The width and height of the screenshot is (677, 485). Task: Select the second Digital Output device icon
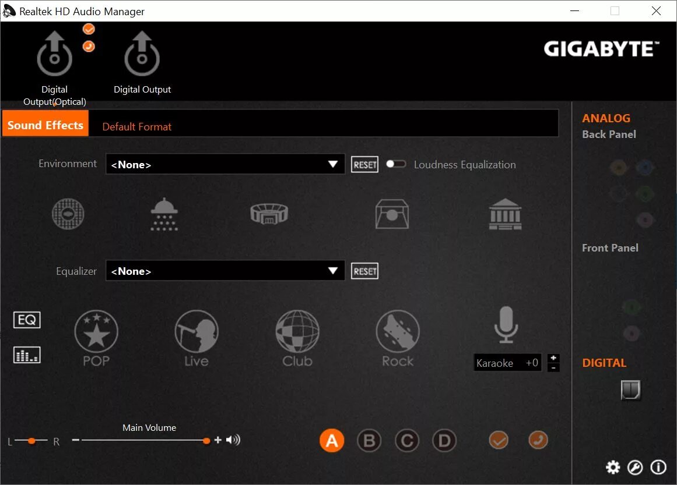tap(142, 54)
